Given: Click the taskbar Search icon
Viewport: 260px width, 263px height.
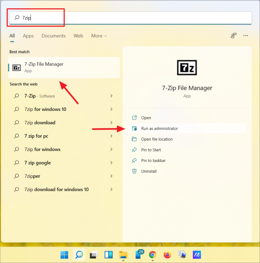Looking at the screenshot, I should [x=79, y=255].
